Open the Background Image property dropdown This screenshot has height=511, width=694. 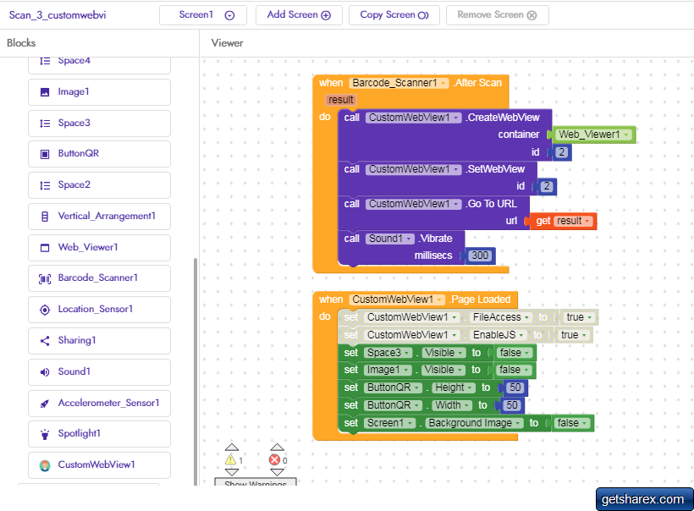474,423
